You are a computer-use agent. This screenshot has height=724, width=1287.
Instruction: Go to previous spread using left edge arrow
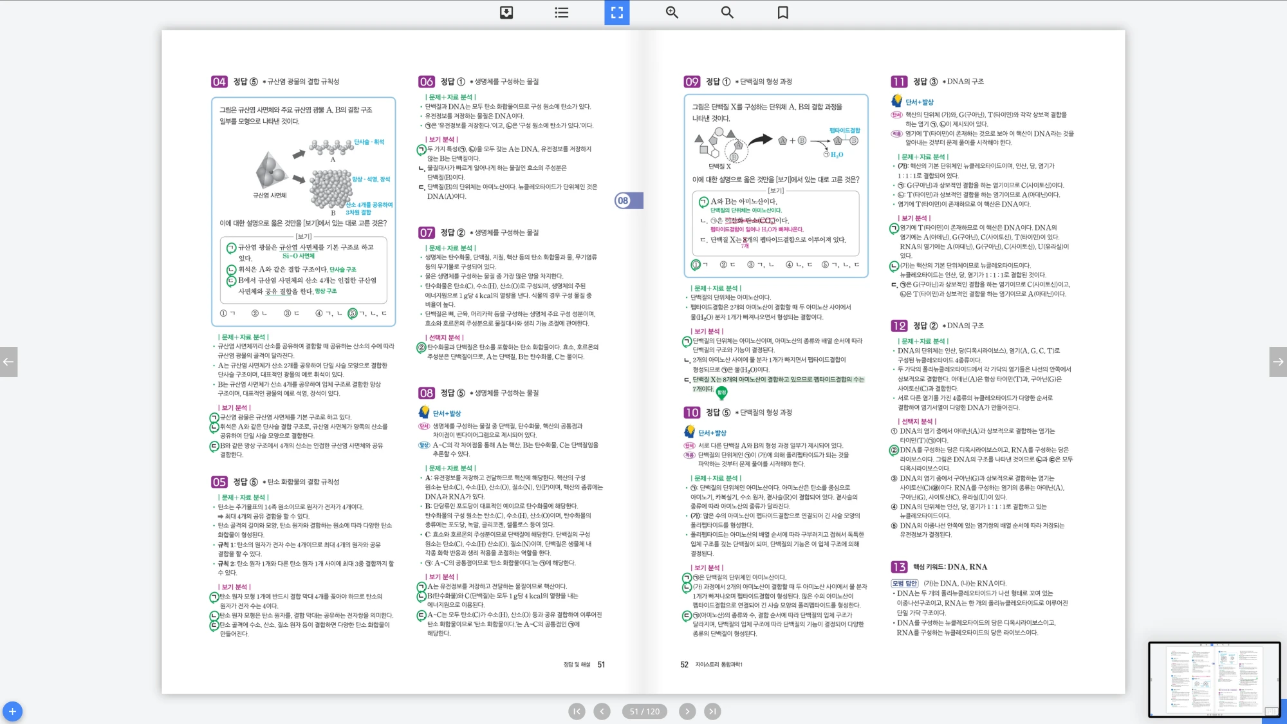[8, 362]
